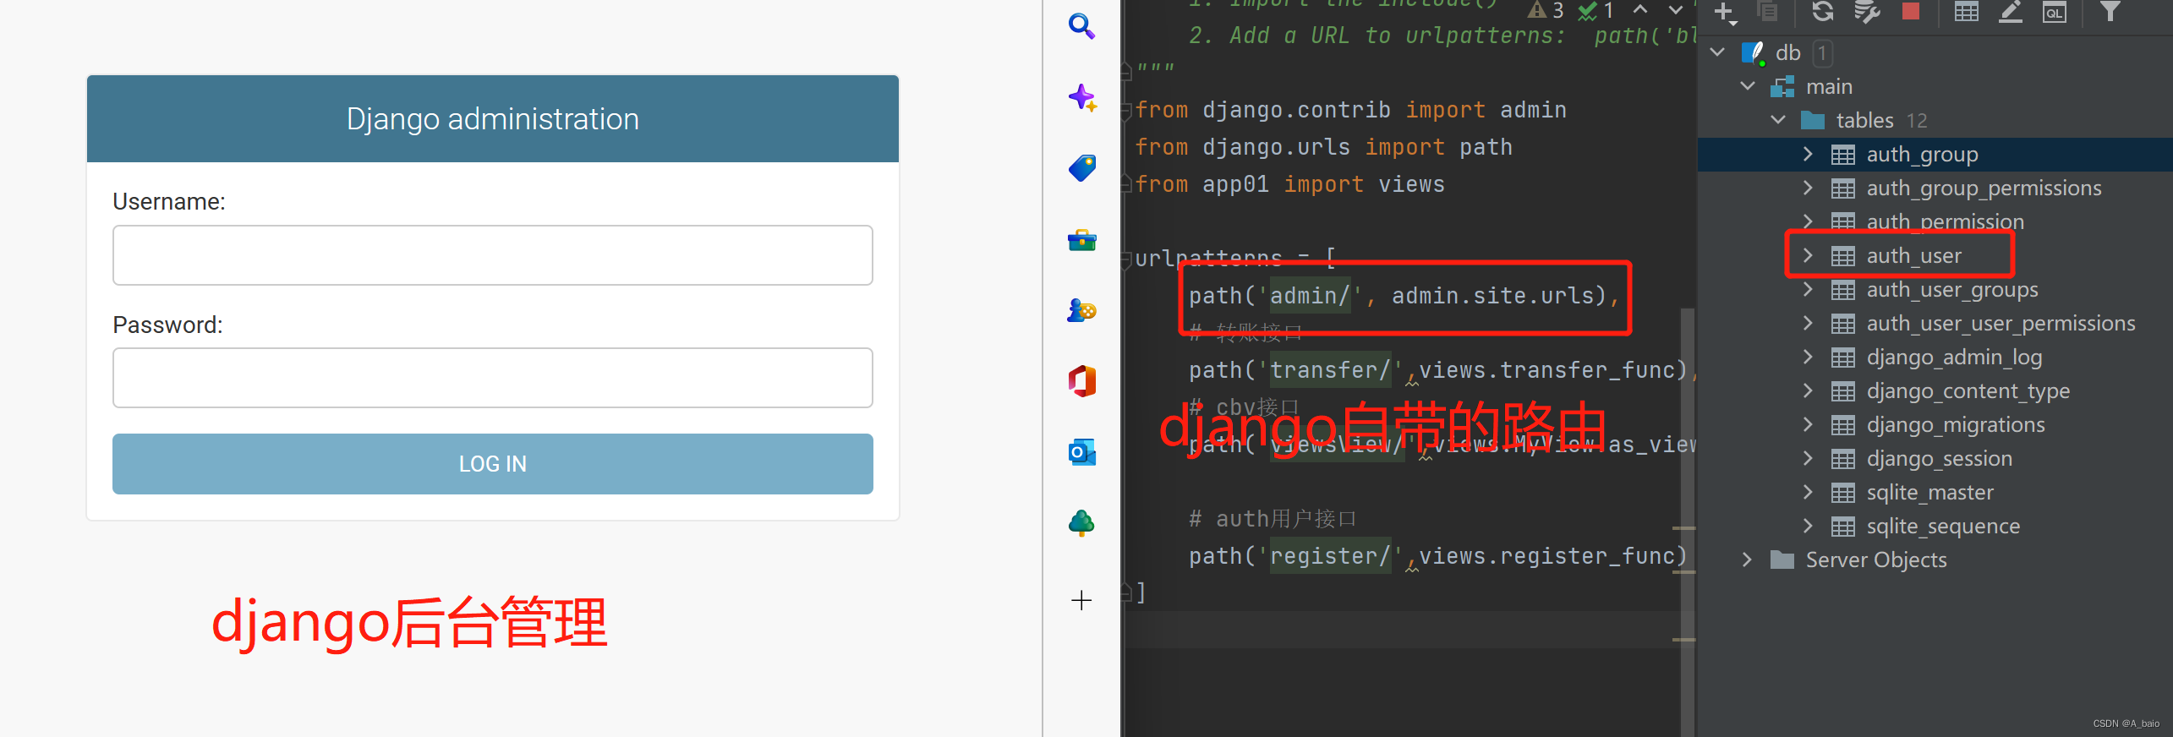Click the Django administration header title
The height and width of the screenshot is (737, 2173).
coord(493,119)
